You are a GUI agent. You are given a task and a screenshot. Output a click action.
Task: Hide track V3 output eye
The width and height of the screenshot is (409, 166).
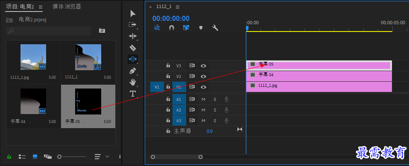(204, 66)
